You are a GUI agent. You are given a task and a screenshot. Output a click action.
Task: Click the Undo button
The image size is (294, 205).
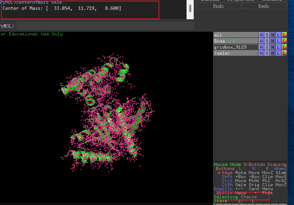click(219, 6)
